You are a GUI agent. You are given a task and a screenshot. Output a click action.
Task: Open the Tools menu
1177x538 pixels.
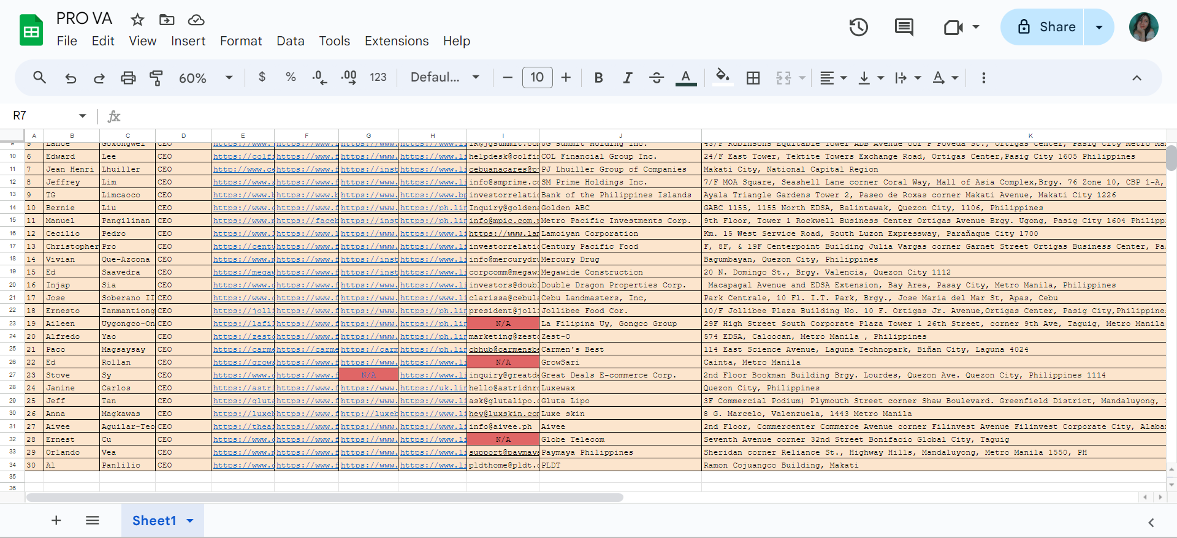pyautogui.click(x=334, y=41)
